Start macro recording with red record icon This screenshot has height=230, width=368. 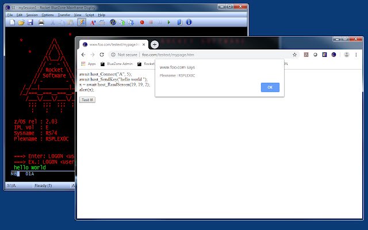click(142, 22)
